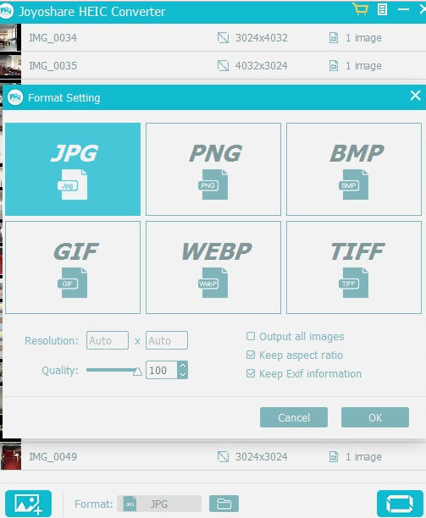The image size is (426, 518).
Task: Click "1 image" text in IMG_0049 row
Action: point(363,456)
